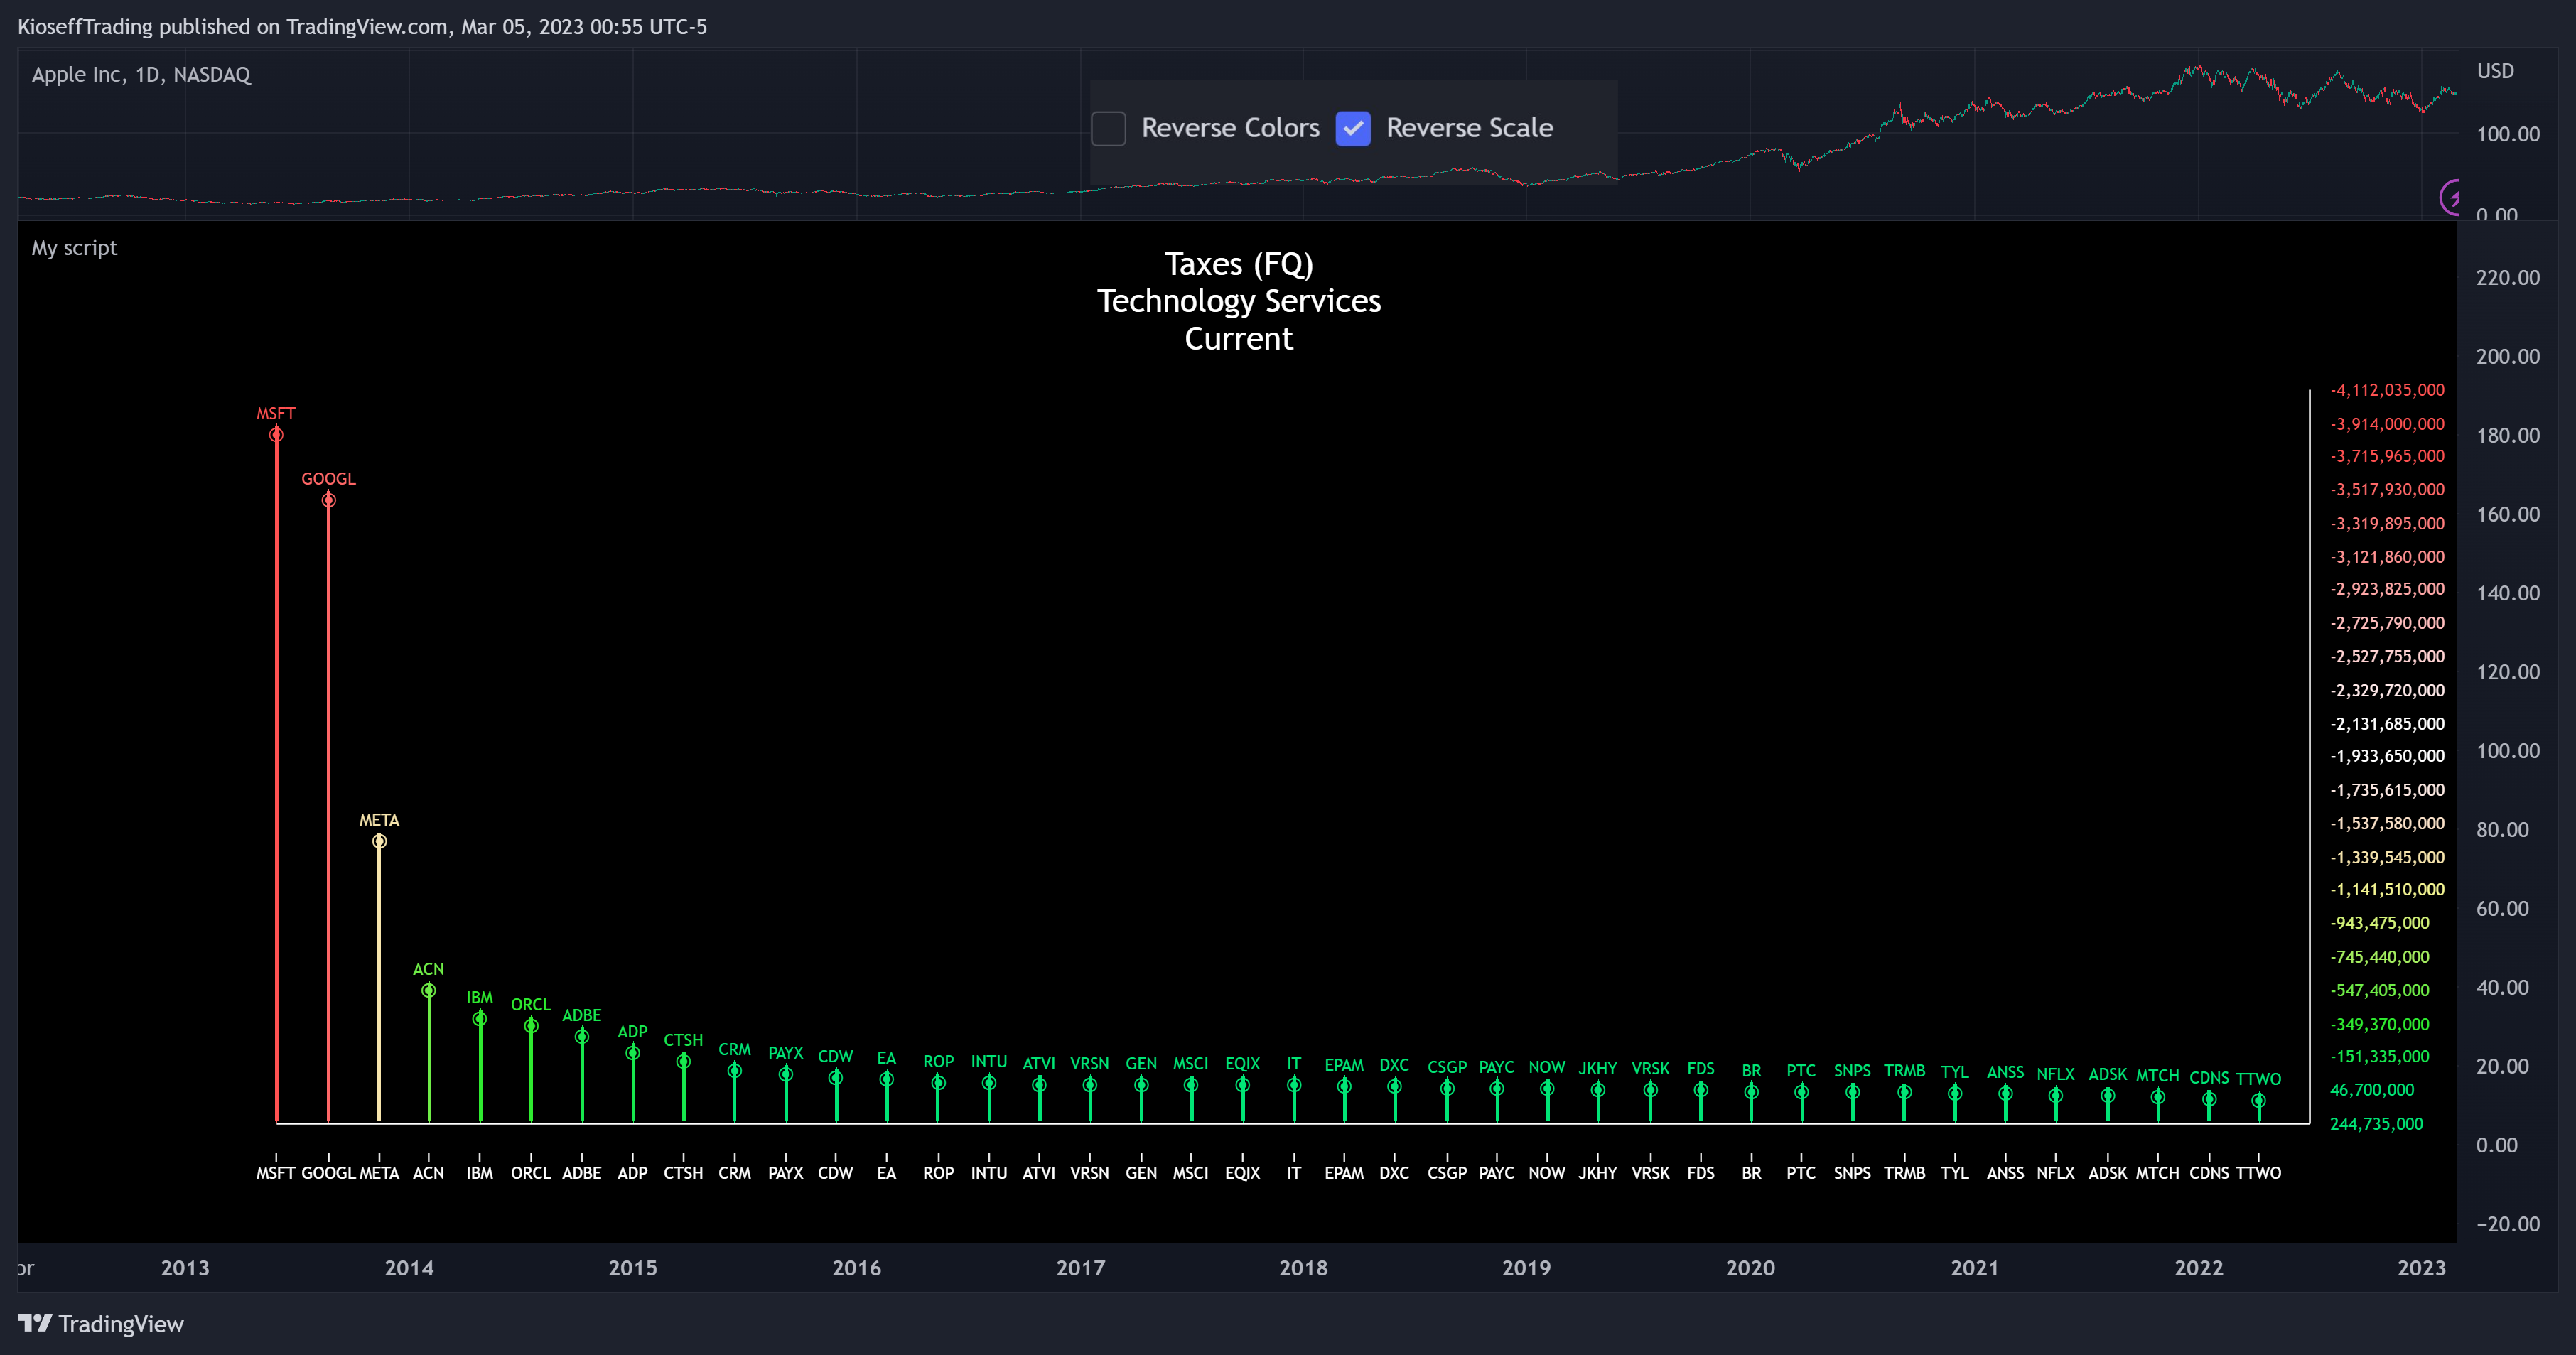Click the 2022 time axis label
This screenshot has width=2576, height=1355.
point(2199,1268)
